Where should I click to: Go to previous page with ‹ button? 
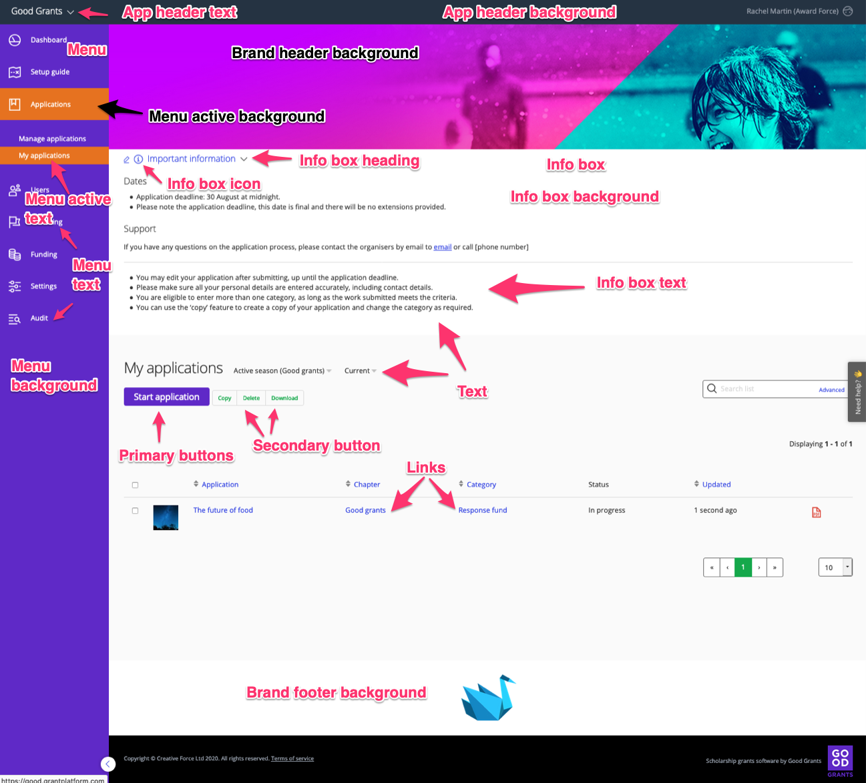[x=727, y=567]
